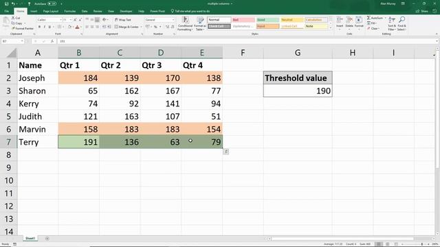
Task: Increase font size with larger A icon
Action: click(x=75, y=20)
